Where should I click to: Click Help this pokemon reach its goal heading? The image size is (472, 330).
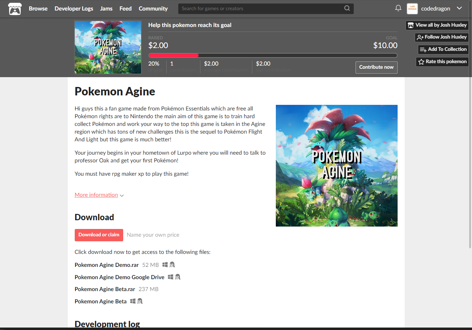pos(190,25)
